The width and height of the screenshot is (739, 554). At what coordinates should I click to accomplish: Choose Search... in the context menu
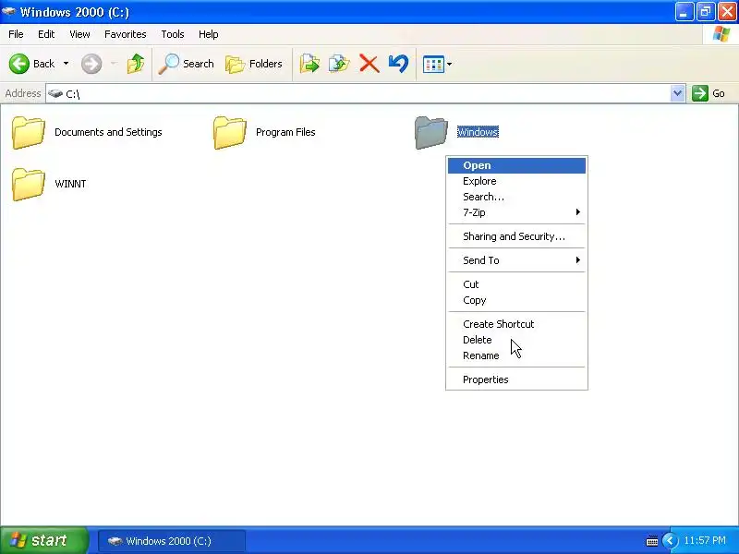point(516,197)
